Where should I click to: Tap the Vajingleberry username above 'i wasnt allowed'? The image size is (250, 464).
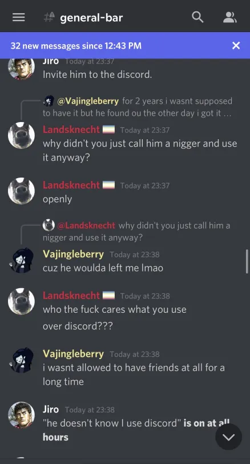coord(73,353)
